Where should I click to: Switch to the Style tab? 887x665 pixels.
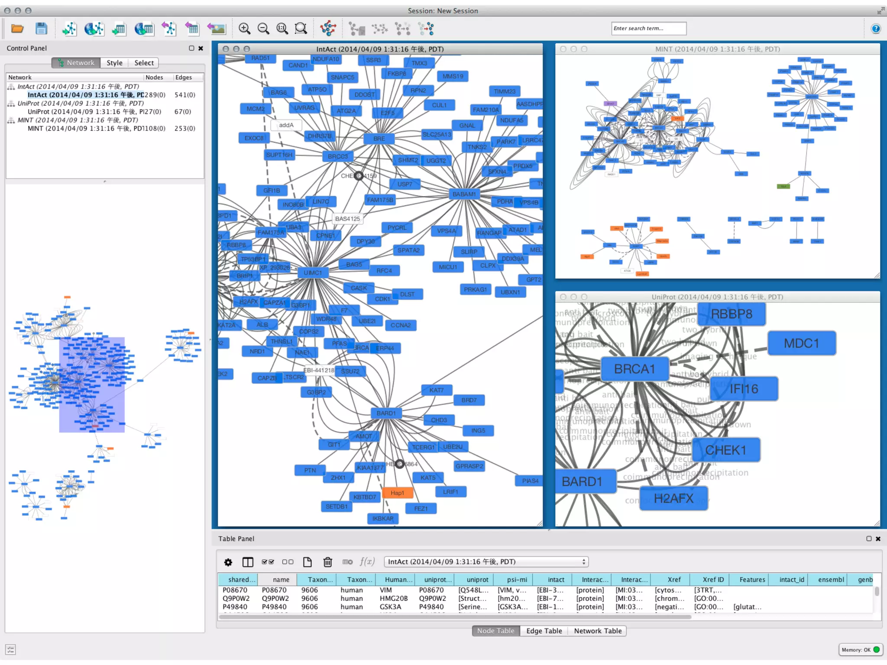[114, 63]
